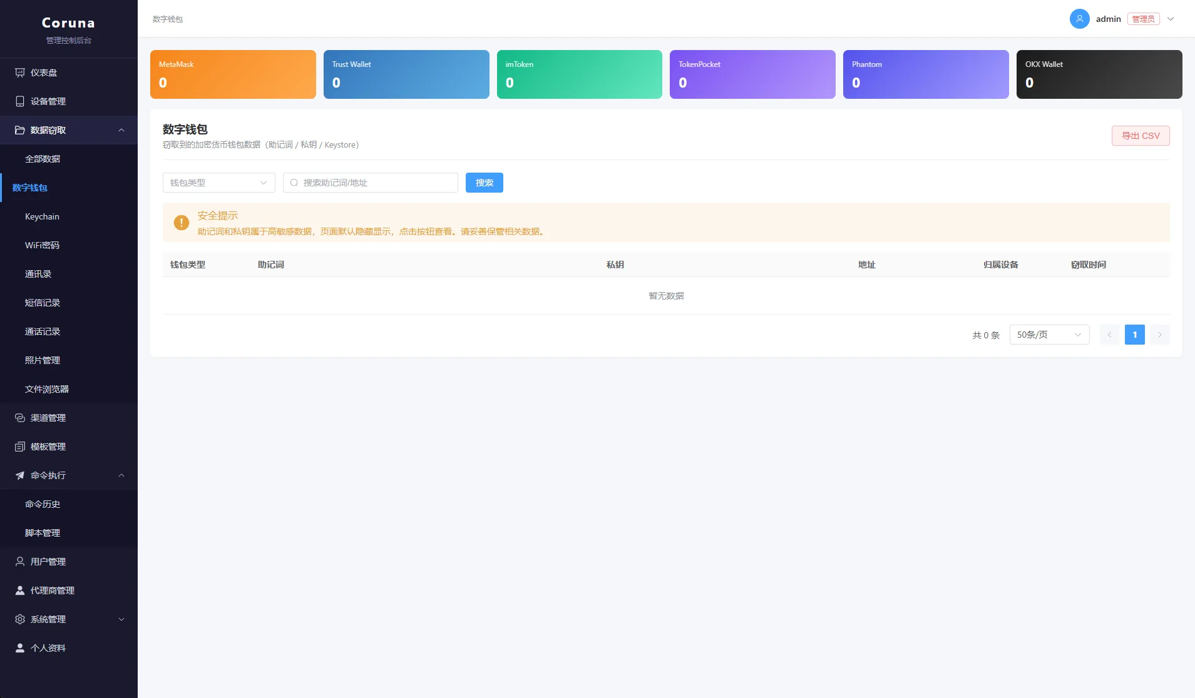Open the 钱包类型 filter dropdown
This screenshot has width=1195, height=698.
(x=219, y=183)
